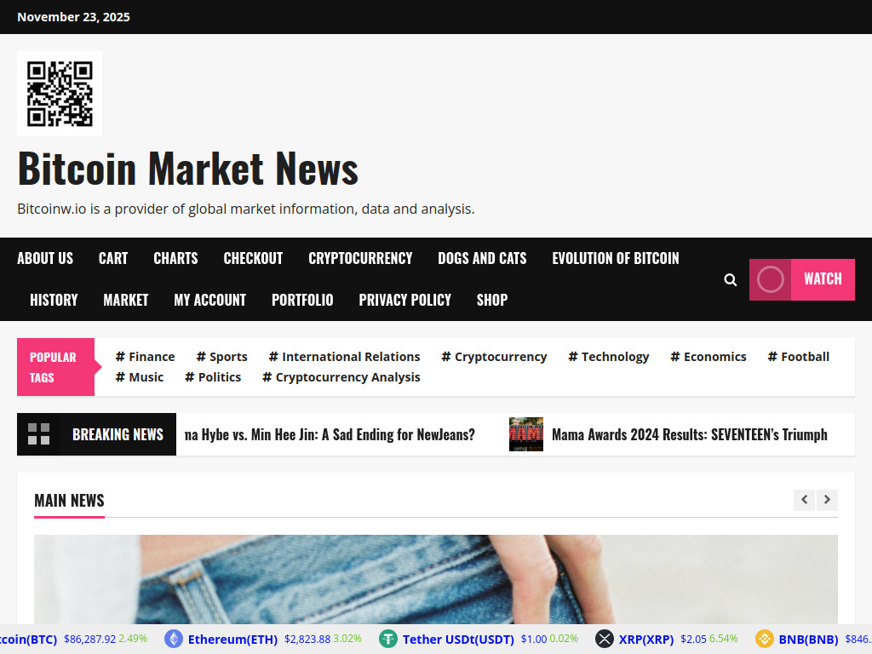Click next arrow in Main News slider
872x654 pixels.
click(826, 500)
